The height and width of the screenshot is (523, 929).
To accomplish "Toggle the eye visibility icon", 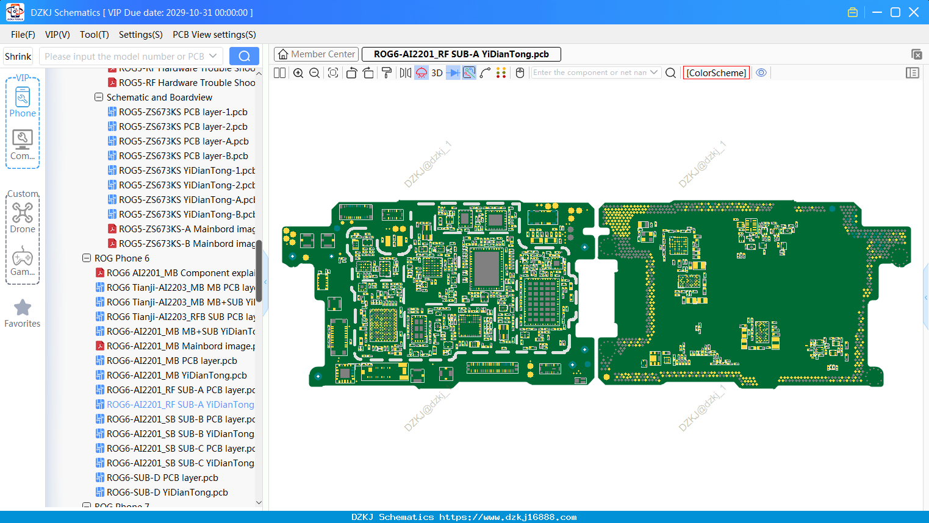I will pos(761,73).
